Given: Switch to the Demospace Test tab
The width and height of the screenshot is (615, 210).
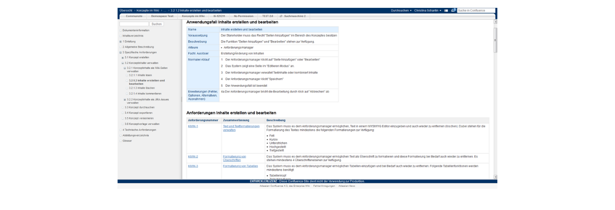Looking at the screenshot, I should [162, 16].
